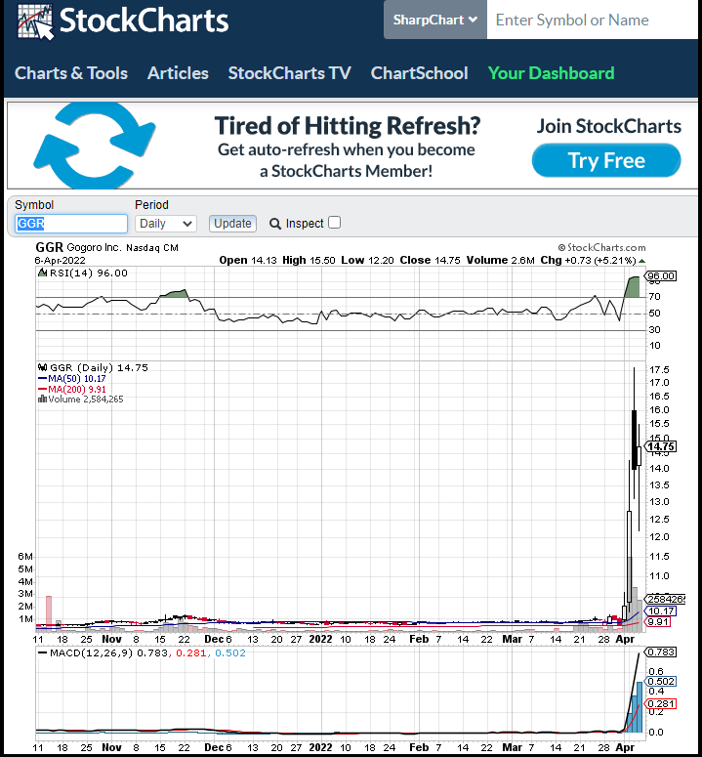
Task: Click the RSI(14) indicator icon
Action: point(42,273)
